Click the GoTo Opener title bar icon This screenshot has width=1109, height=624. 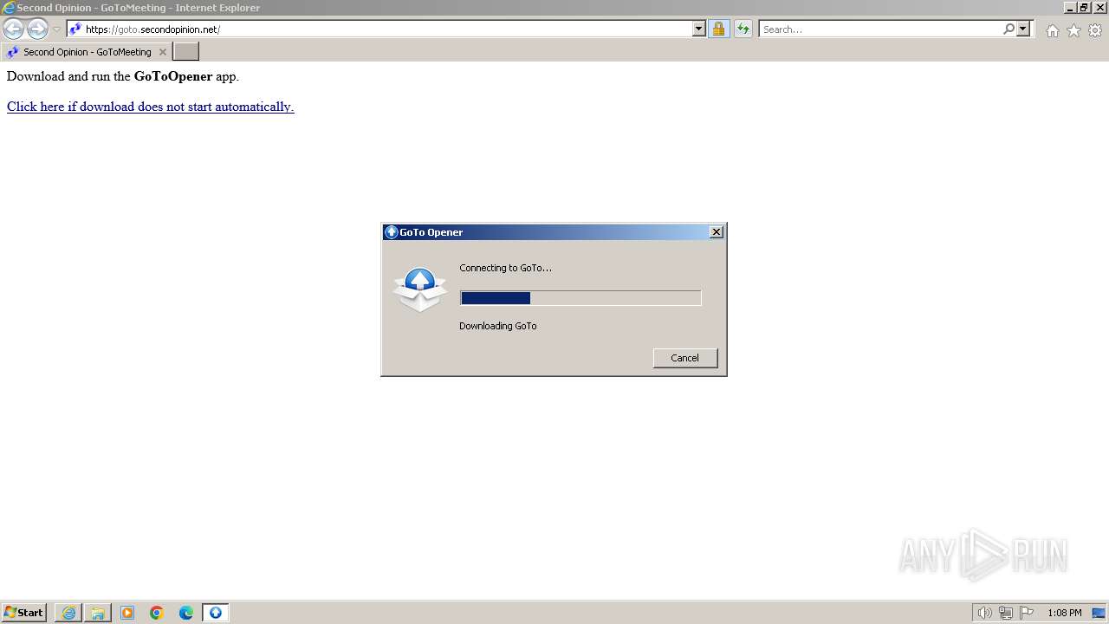pyautogui.click(x=391, y=232)
